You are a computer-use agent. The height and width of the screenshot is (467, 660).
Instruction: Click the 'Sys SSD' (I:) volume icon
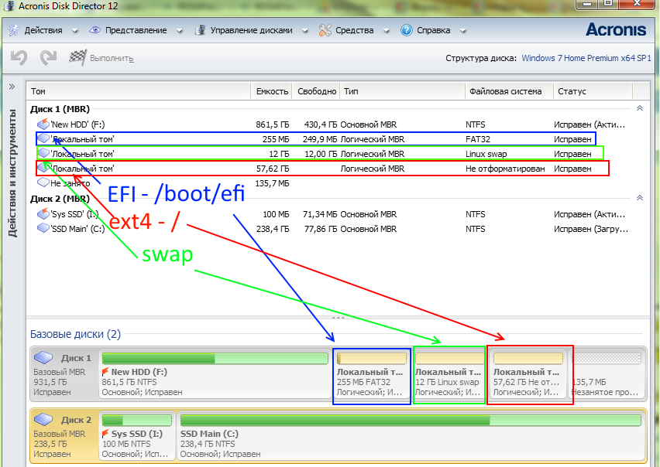[43, 213]
